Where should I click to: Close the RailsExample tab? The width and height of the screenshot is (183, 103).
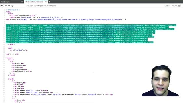(x=22, y=2)
